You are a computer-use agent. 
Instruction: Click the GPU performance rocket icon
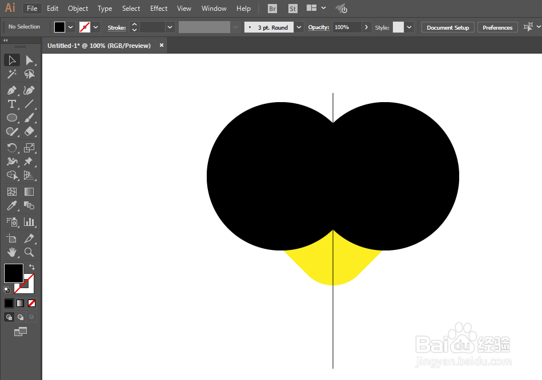342,9
